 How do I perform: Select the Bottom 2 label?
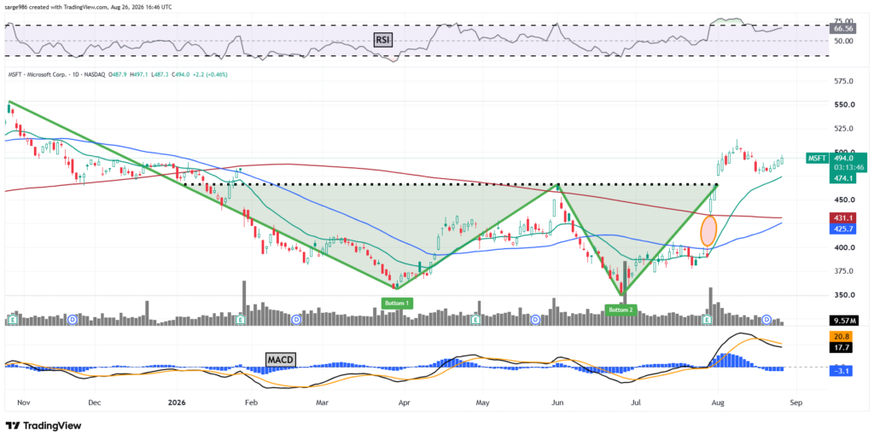[621, 310]
